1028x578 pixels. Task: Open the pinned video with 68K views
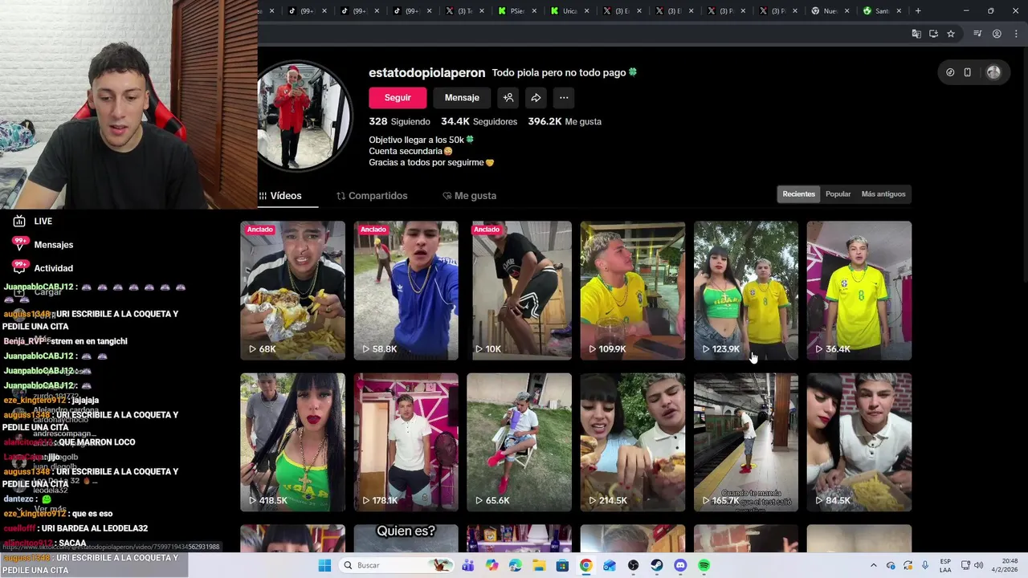click(292, 291)
